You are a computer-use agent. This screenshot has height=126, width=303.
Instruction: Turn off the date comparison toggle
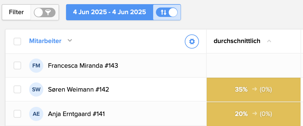[x=167, y=12]
